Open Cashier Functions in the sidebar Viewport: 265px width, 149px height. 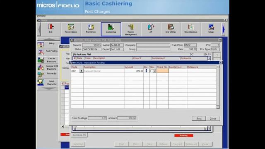pos(48,60)
